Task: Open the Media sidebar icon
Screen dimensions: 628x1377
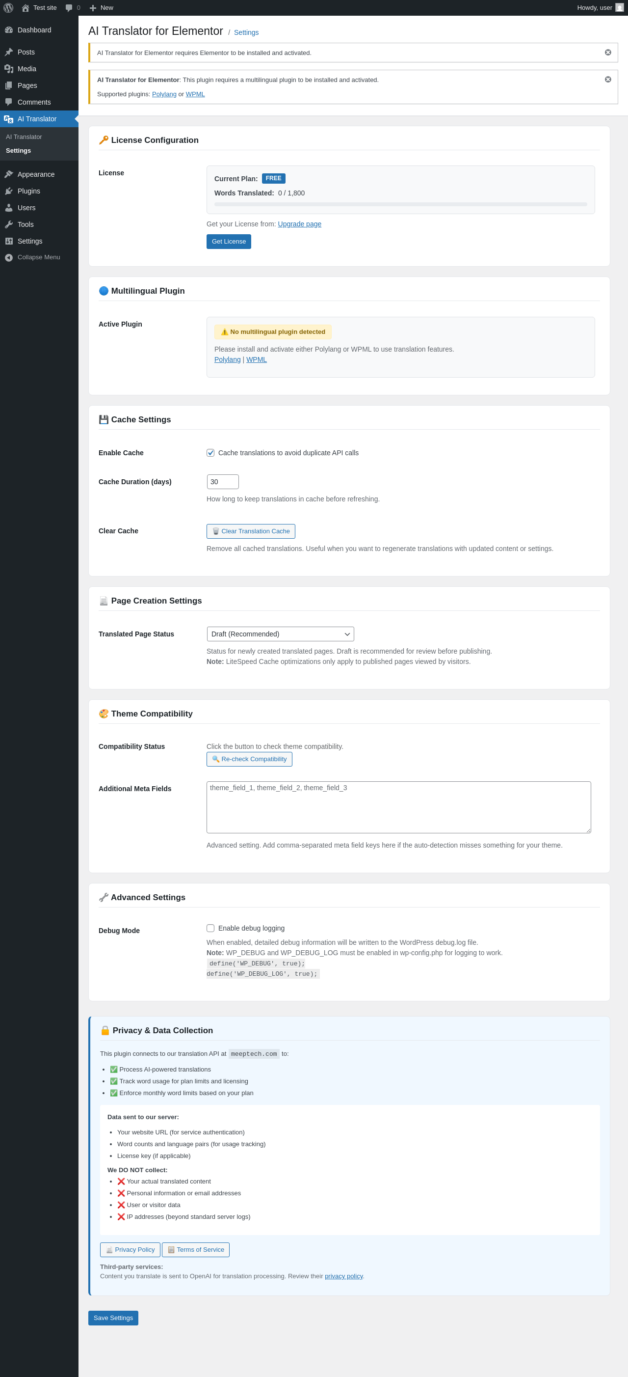Action: point(8,69)
